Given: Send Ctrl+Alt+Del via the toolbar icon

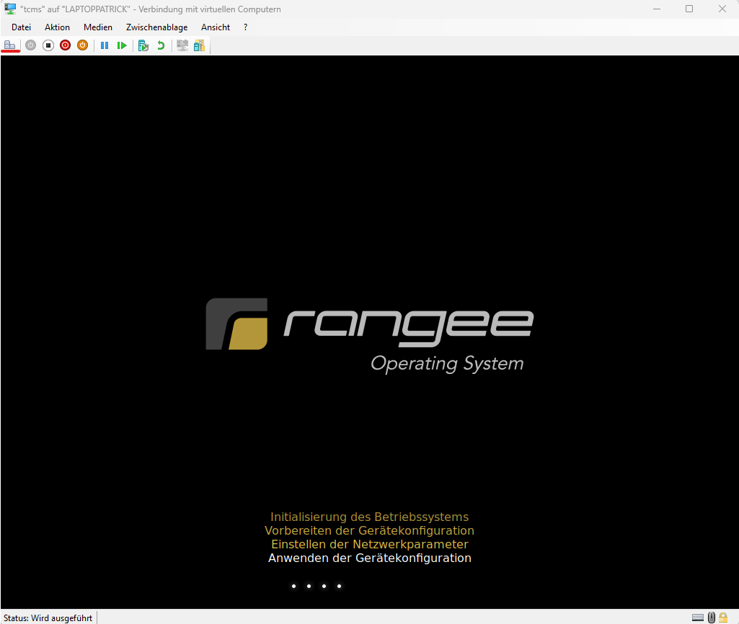Looking at the screenshot, I should pyautogui.click(x=10, y=45).
